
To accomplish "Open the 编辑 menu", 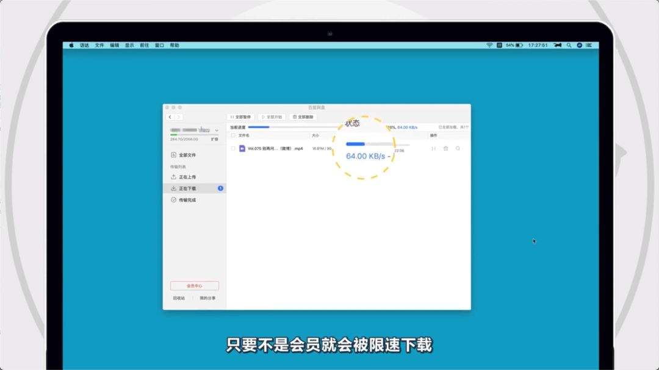I will [x=114, y=45].
